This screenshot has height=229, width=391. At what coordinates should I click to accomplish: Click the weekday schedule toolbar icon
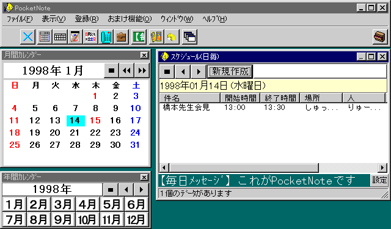click(90, 37)
